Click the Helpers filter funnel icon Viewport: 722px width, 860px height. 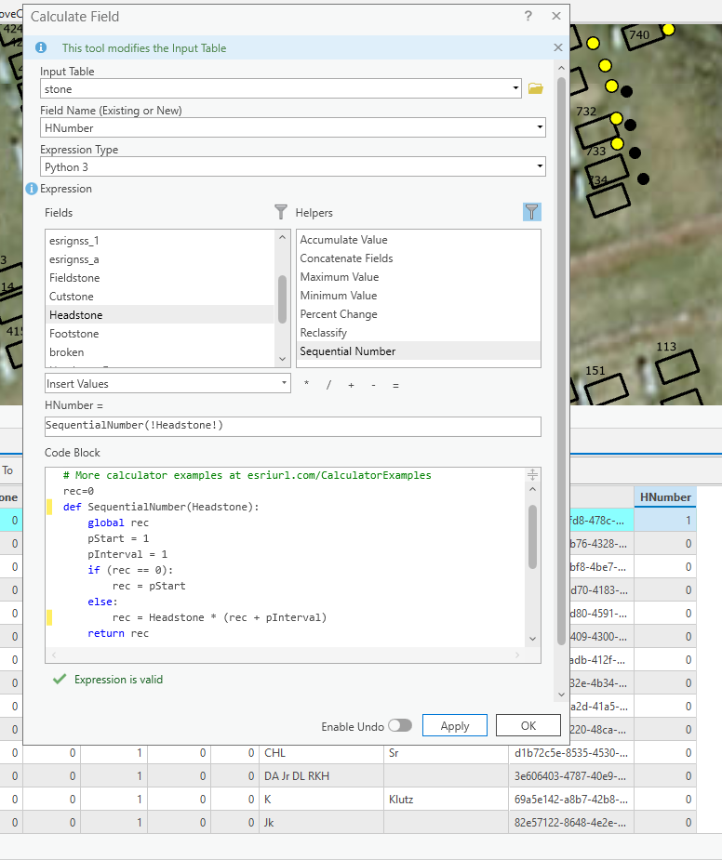tap(531, 213)
